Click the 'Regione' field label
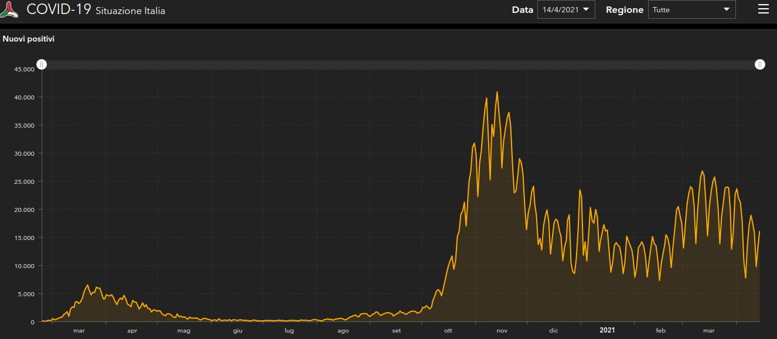777x339 pixels. click(624, 10)
